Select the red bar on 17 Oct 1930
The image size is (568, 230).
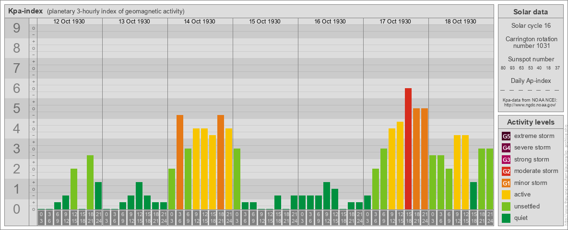pyautogui.click(x=408, y=149)
